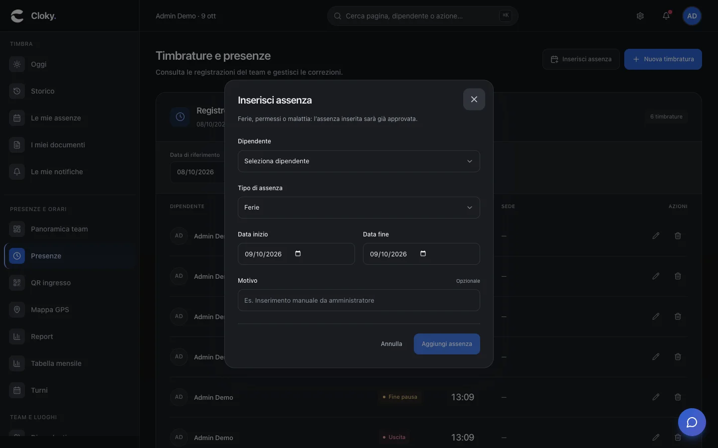Open QR ingresso page

pos(70,283)
